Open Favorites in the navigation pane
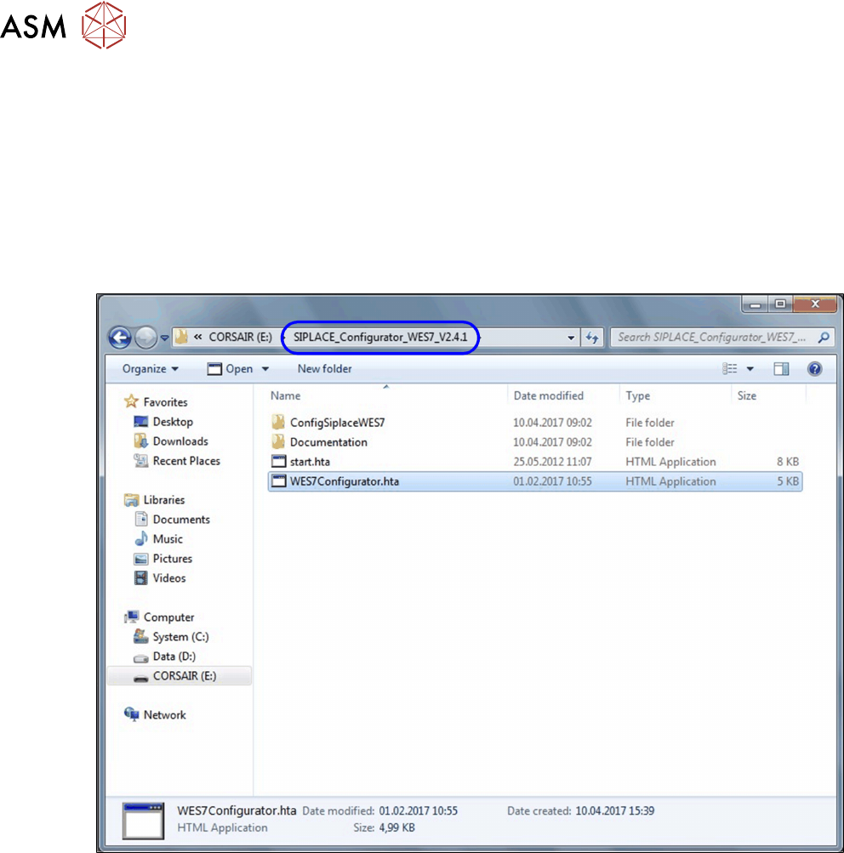Viewport: 844px width, 853px height. click(x=165, y=402)
